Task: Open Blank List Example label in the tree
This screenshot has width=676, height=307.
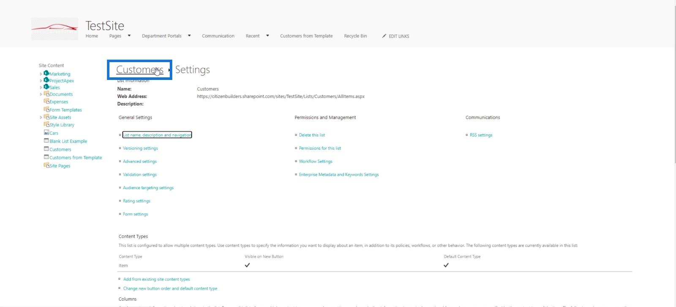Action: (68, 141)
